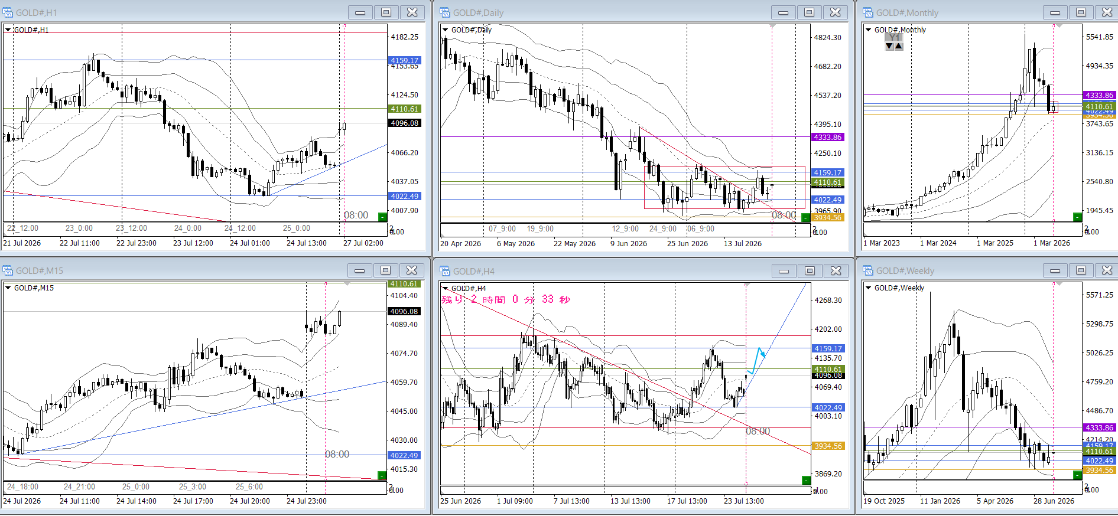The height and width of the screenshot is (516, 1118).
Task: Click the green minus button in Weekly chart
Action: click(x=1077, y=475)
